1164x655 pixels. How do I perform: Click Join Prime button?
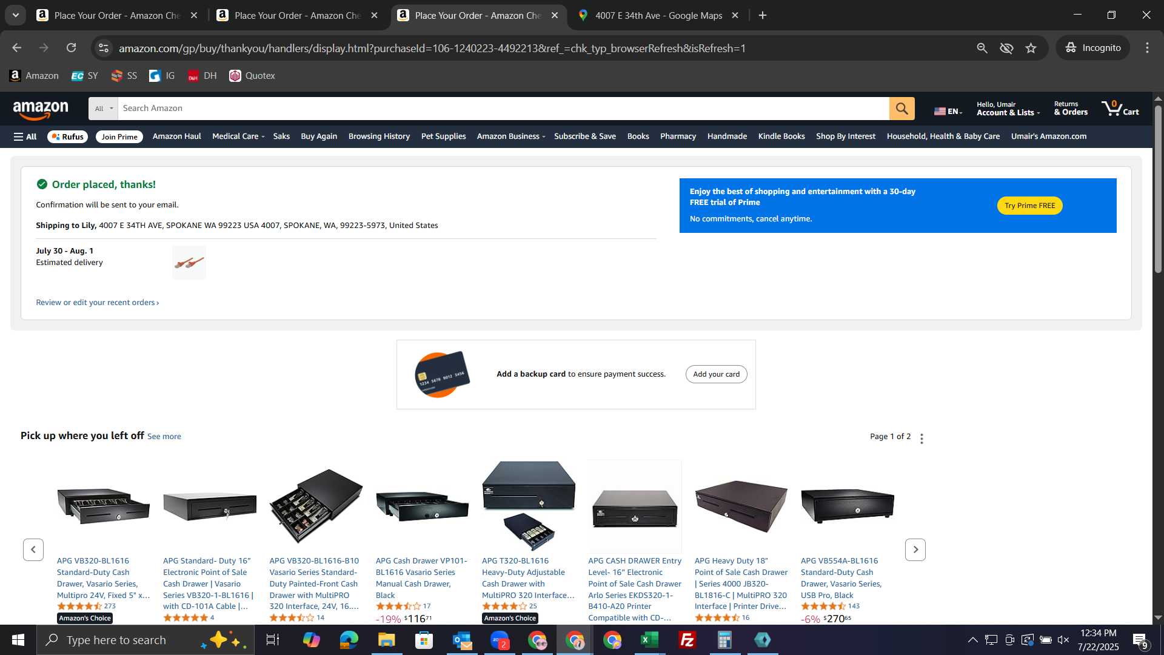click(x=119, y=136)
